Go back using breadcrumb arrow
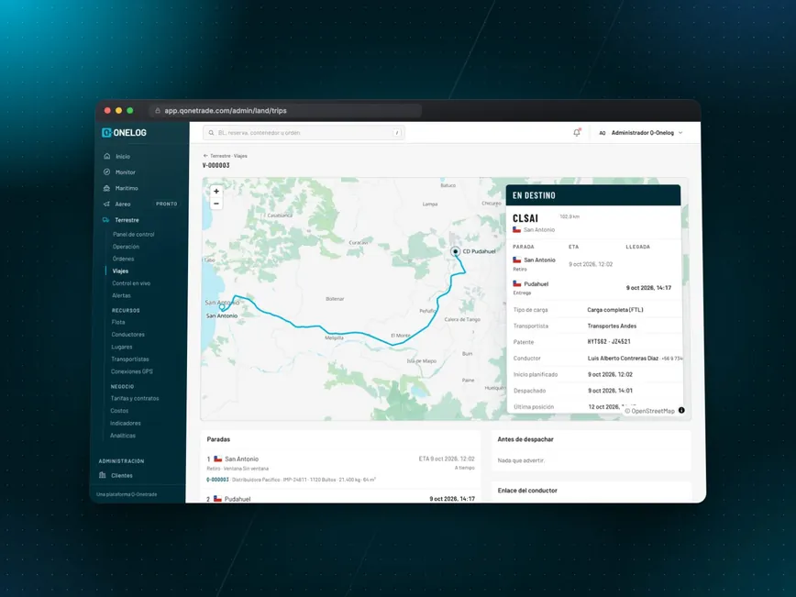Image resolution: width=796 pixels, height=597 pixels. 205,156
